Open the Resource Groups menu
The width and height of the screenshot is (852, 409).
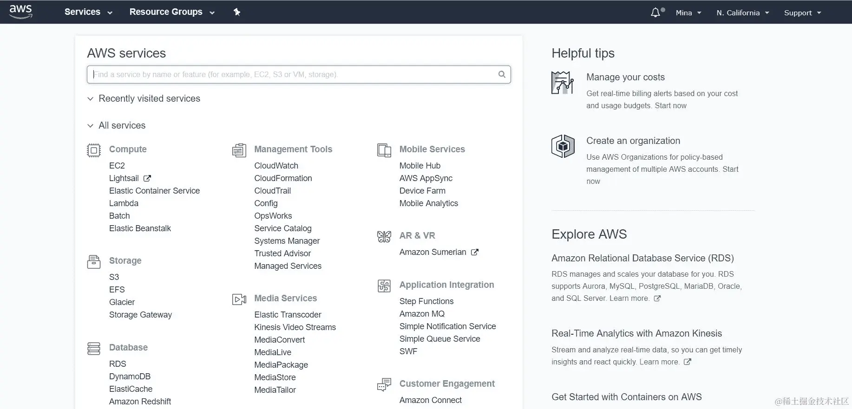point(172,12)
